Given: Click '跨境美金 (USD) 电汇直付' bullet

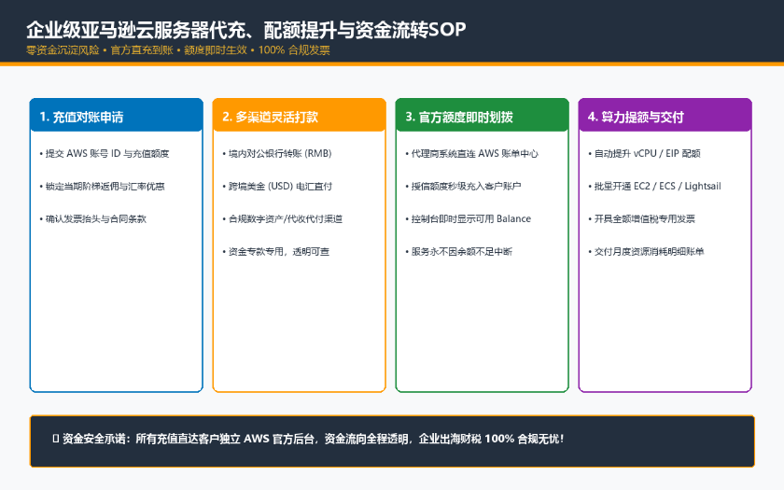Looking at the screenshot, I should pyautogui.click(x=277, y=187).
